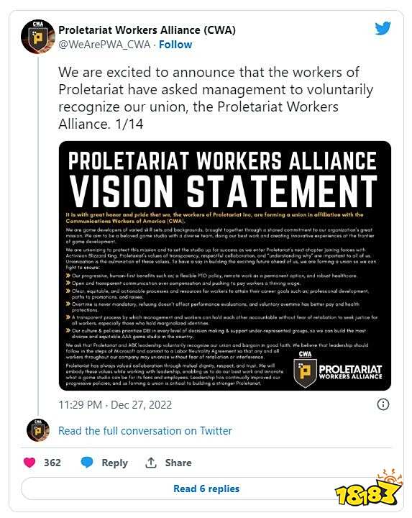Click the share upload arrow icon
This screenshot has width=412, height=518.
pyautogui.click(x=151, y=462)
